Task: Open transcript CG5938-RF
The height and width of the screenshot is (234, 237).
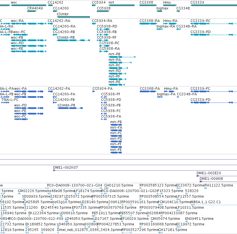Action: pyautogui.click(x=107, y=38)
